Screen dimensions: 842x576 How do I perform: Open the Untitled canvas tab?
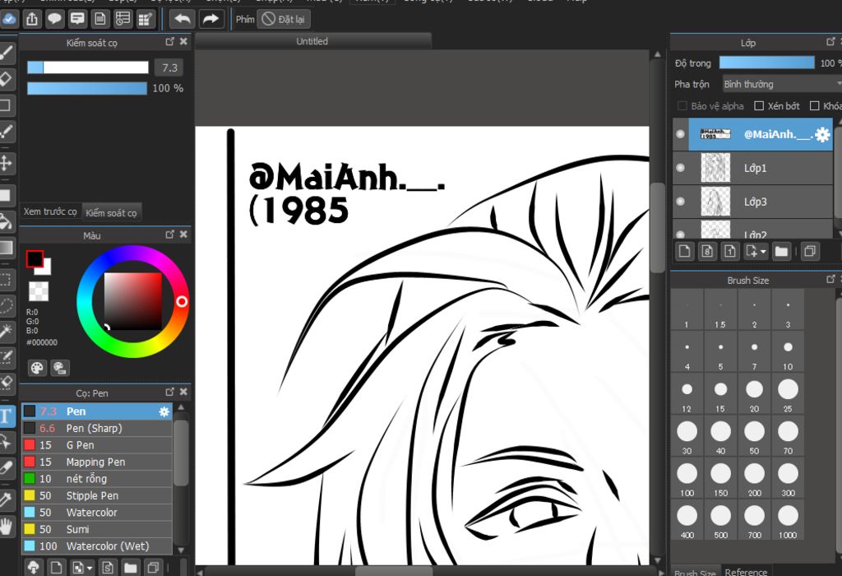pyautogui.click(x=312, y=41)
